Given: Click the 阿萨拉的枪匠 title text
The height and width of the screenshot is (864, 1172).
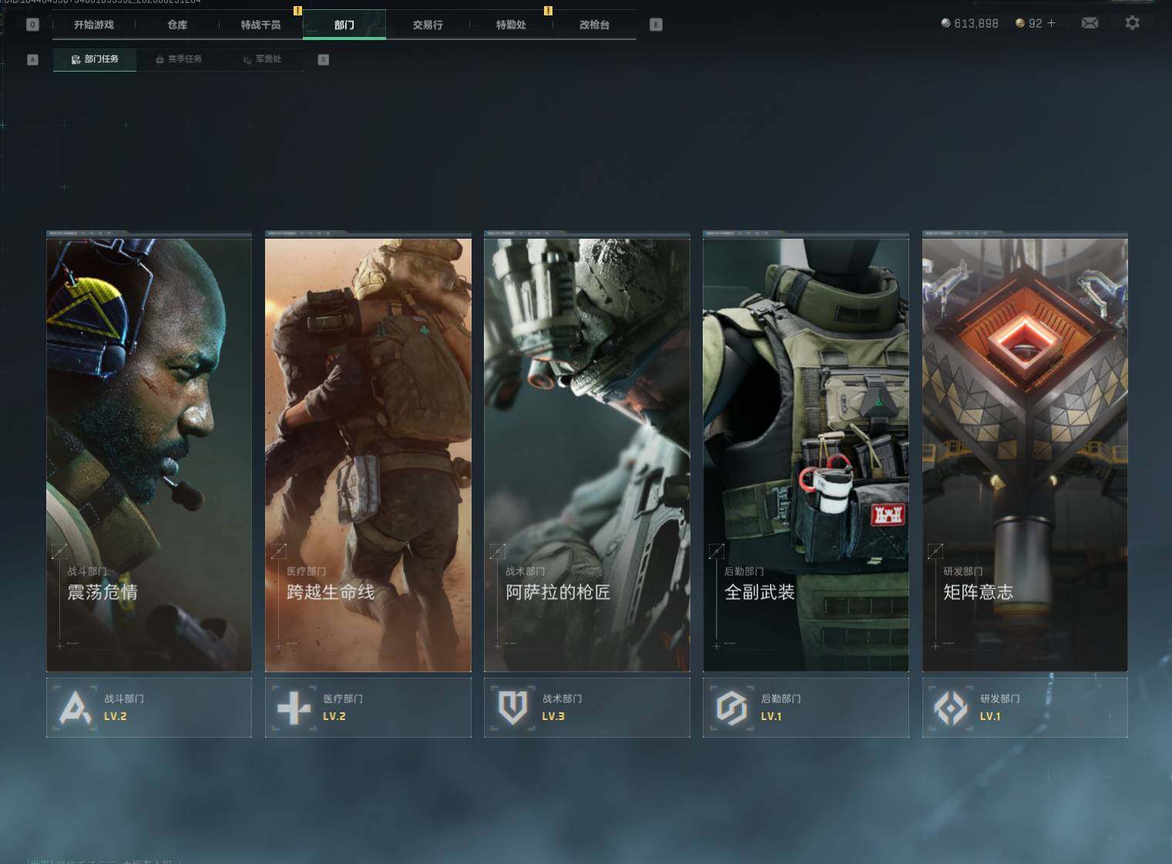Looking at the screenshot, I should (558, 592).
